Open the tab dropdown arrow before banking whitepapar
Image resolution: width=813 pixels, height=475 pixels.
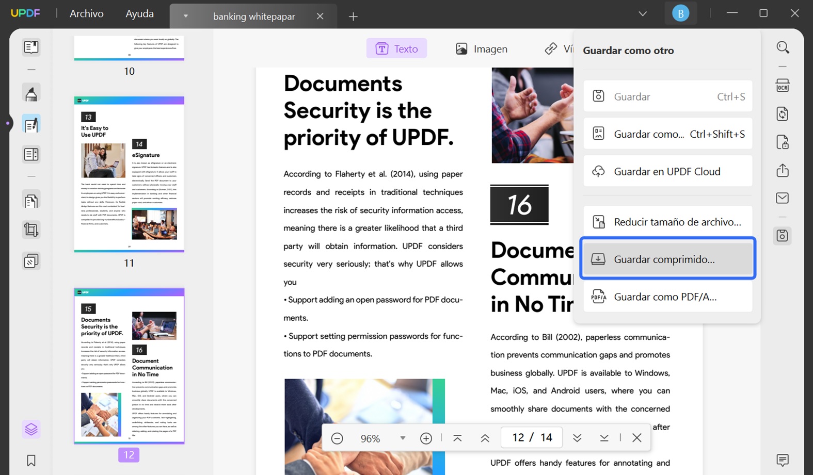pyautogui.click(x=186, y=16)
